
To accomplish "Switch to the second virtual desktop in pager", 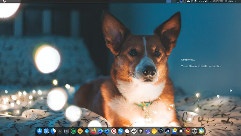I will coord(174,1).
